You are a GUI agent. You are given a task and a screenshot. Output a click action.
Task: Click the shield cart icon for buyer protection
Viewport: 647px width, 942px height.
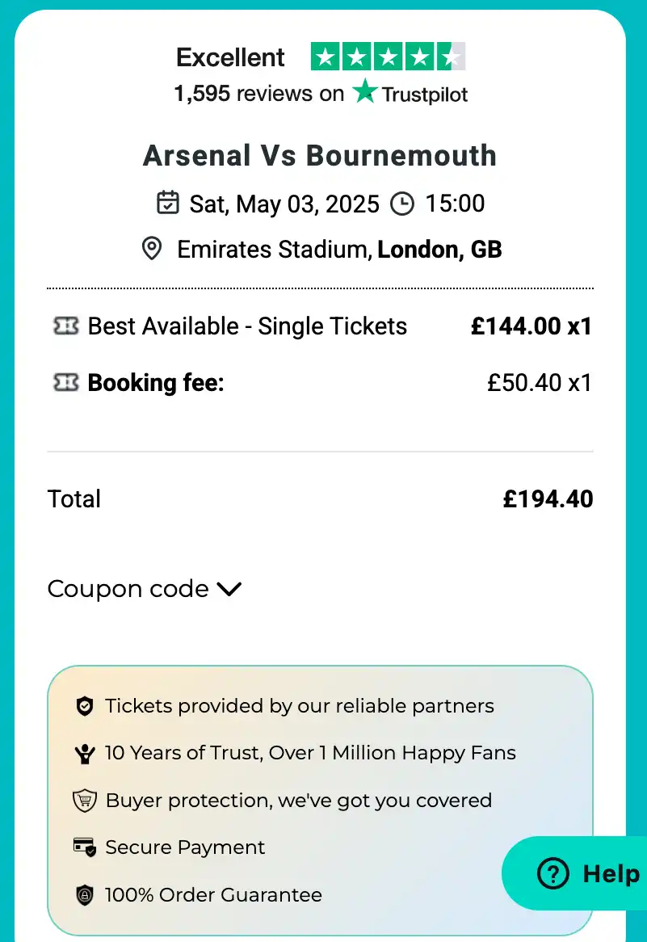(84, 800)
